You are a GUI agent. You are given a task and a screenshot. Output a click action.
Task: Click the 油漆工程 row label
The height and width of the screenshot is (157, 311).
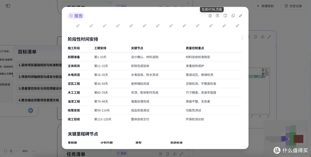coord(74,101)
